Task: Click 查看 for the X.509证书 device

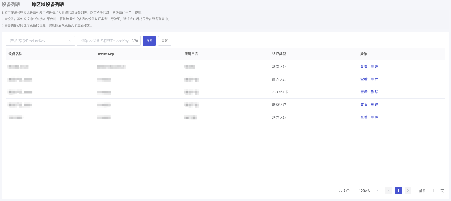Action: pyautogui.click(x=364, y=92)
